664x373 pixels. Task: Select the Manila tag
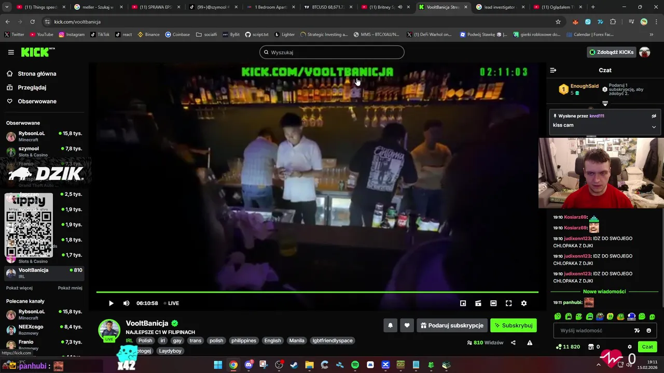click(297, 340)
